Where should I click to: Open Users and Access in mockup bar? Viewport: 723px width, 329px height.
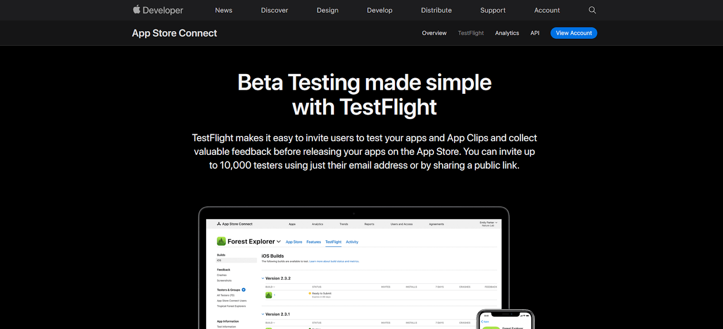[402, 224]
